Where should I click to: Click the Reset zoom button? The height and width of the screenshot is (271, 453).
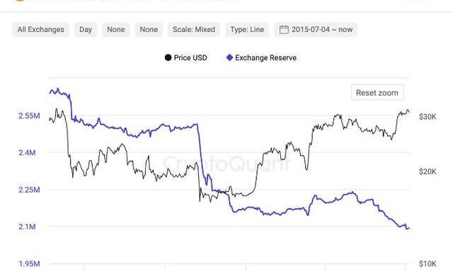coord(377,93)
